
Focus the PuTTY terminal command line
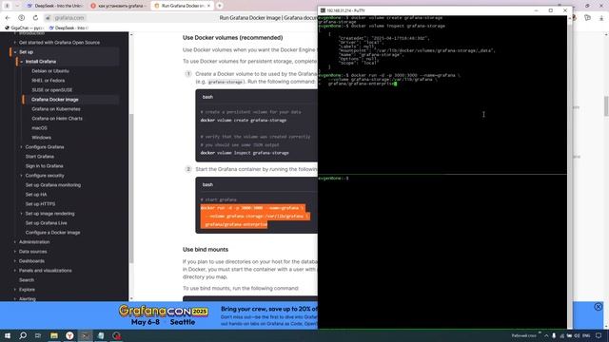click(394, 84)
